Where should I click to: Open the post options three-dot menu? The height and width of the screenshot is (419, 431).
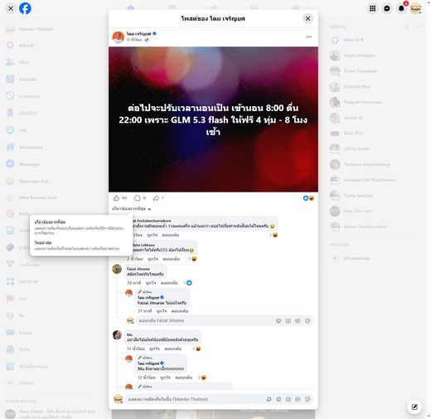click(x=309, y=37)
